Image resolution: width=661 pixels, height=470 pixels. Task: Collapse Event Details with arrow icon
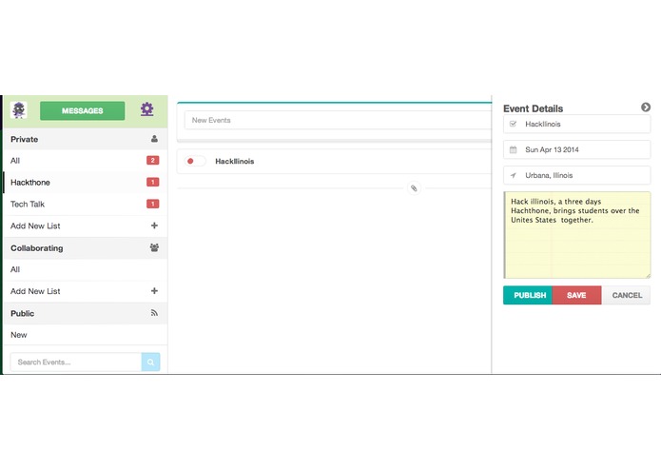646,108
